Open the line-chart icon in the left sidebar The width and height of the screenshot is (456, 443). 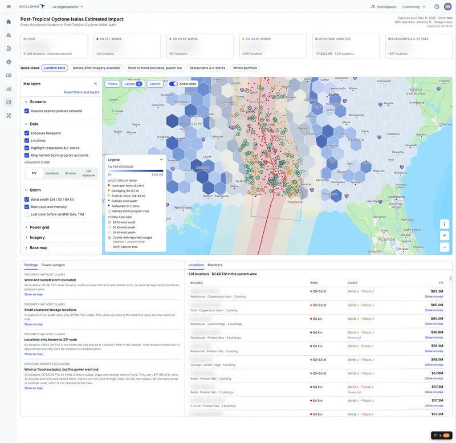[9, 89]
